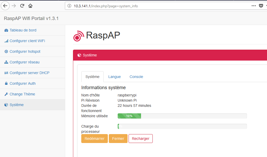The image size is (267, 157).
Task: Click the hotspot dot-circle icon
Action: [6, 51]
